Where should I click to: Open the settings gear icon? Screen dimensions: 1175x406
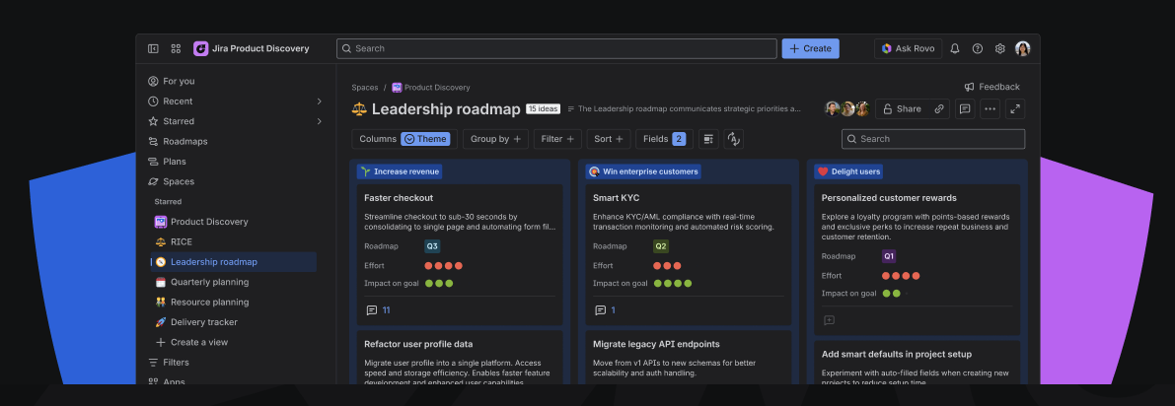click(999, 48)
